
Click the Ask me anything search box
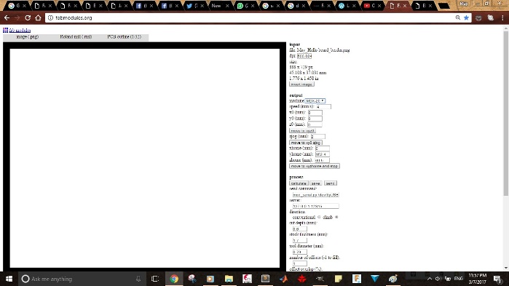pyautogui.click(x=81, y=279)
